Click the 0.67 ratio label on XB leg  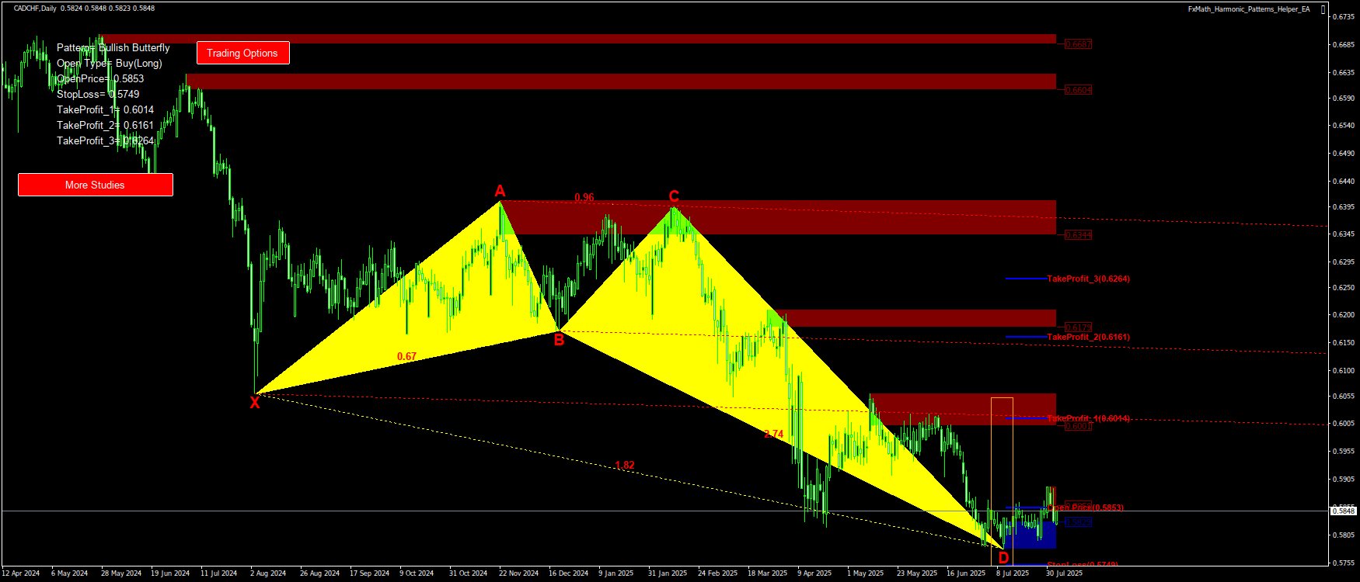(406, 356)
